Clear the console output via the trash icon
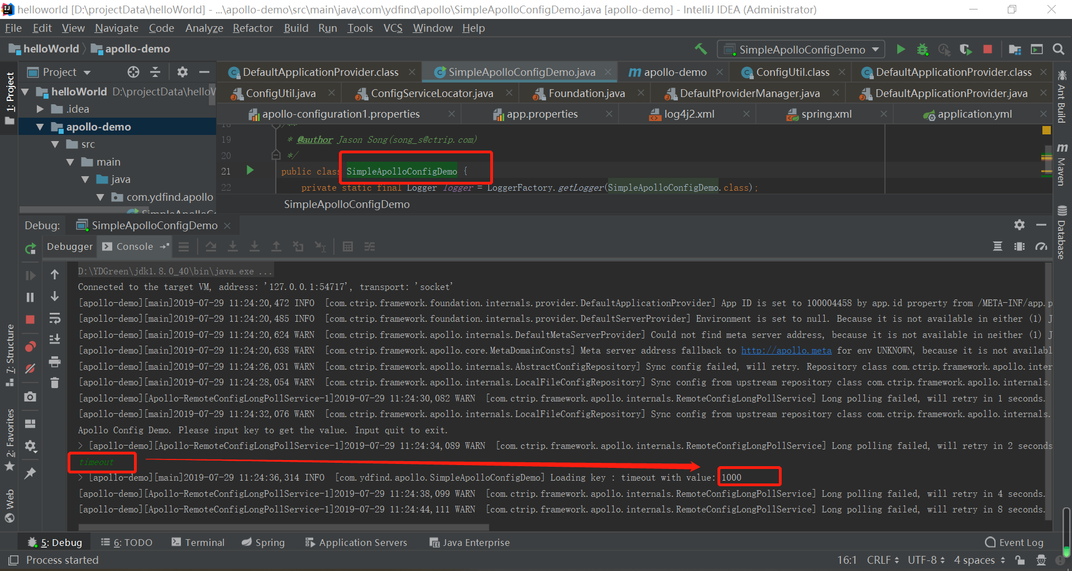Image resolution: width=1072 pixels, height=571 pixels. pos(54,383)
